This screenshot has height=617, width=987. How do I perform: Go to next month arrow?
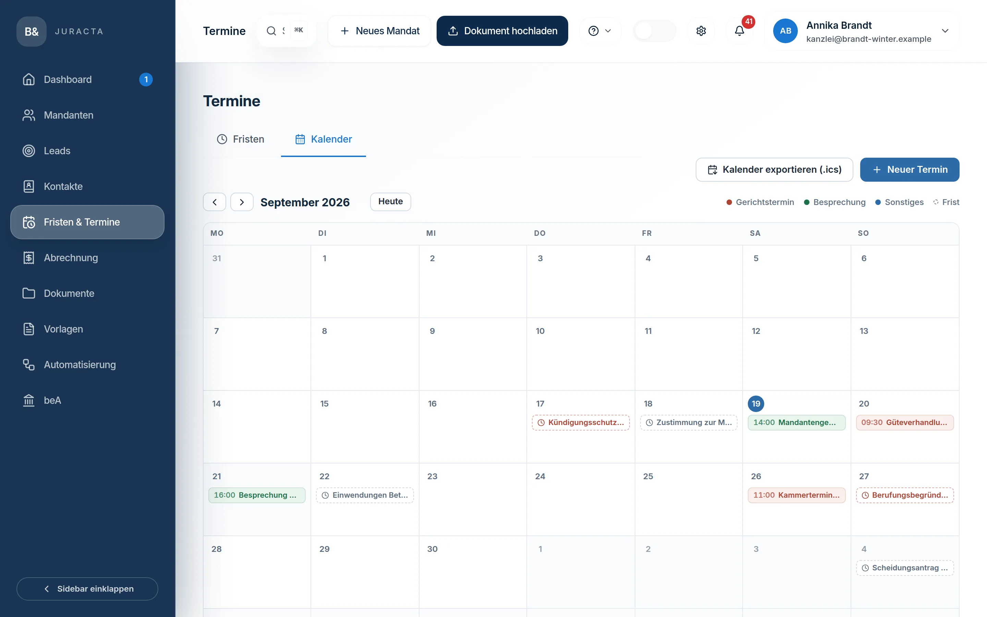pos(242,202)
